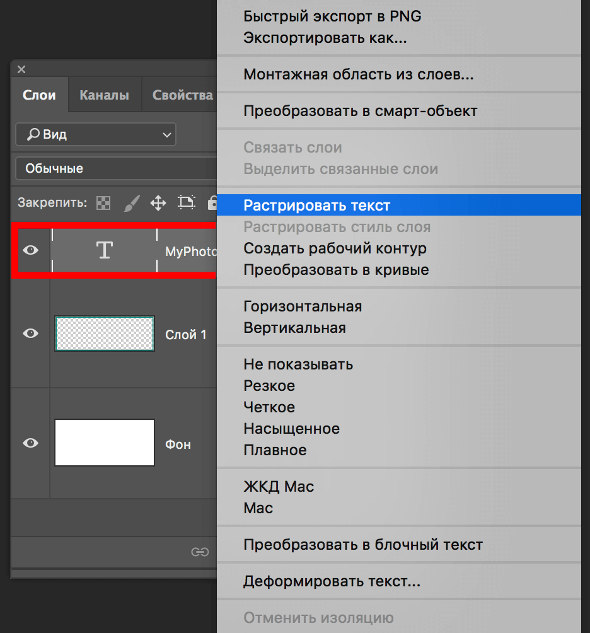Image resolution: width=590 pixels, height=633 pixels.
Task: Hide the Фон background layer
Action: tap(30, 443)
